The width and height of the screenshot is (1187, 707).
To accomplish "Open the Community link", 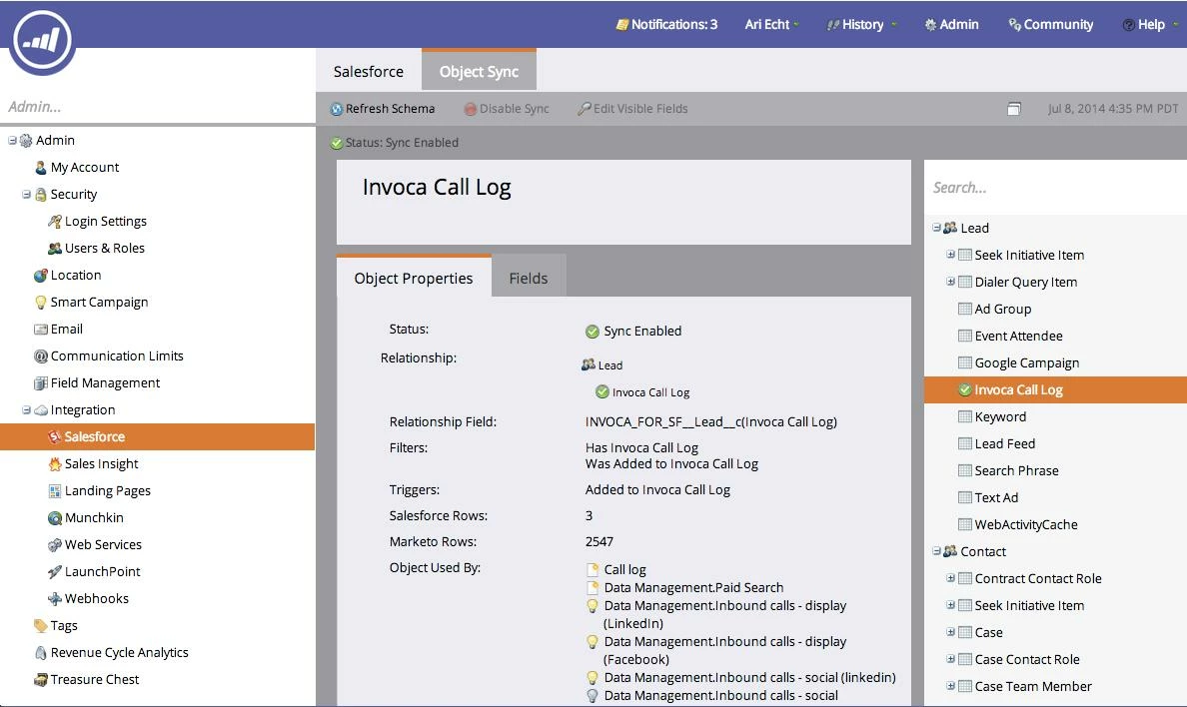I will (1051, 24).
